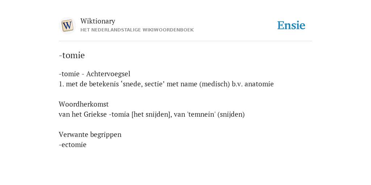
Task: Open the Ensie logo link
Action: coord(291,25)
